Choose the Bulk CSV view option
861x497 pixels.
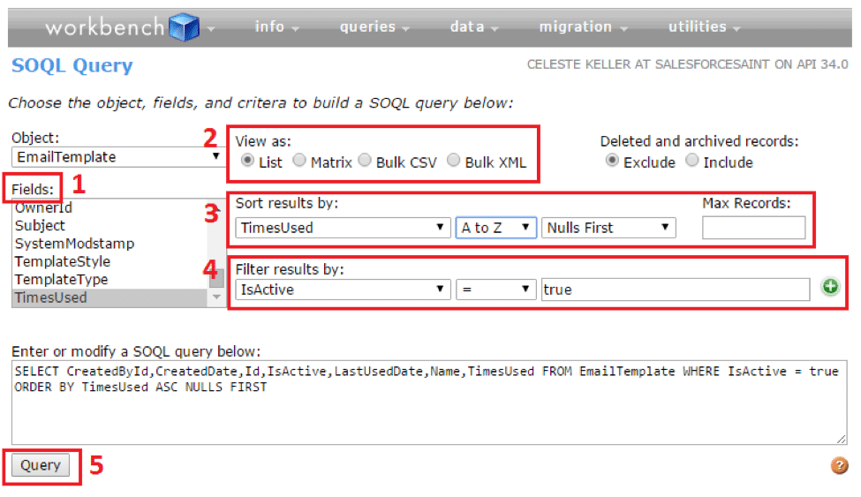[366, 162]
